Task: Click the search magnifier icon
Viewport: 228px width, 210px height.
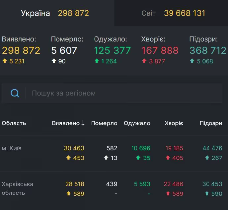Action: 15,93
